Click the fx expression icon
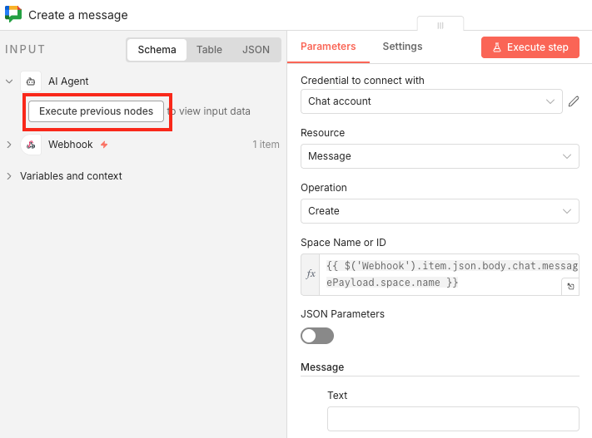This screenshot has width=592, height=438. (x=311, y=274)
